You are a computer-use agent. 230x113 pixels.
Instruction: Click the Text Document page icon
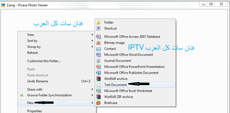click(x=99, y=85)
